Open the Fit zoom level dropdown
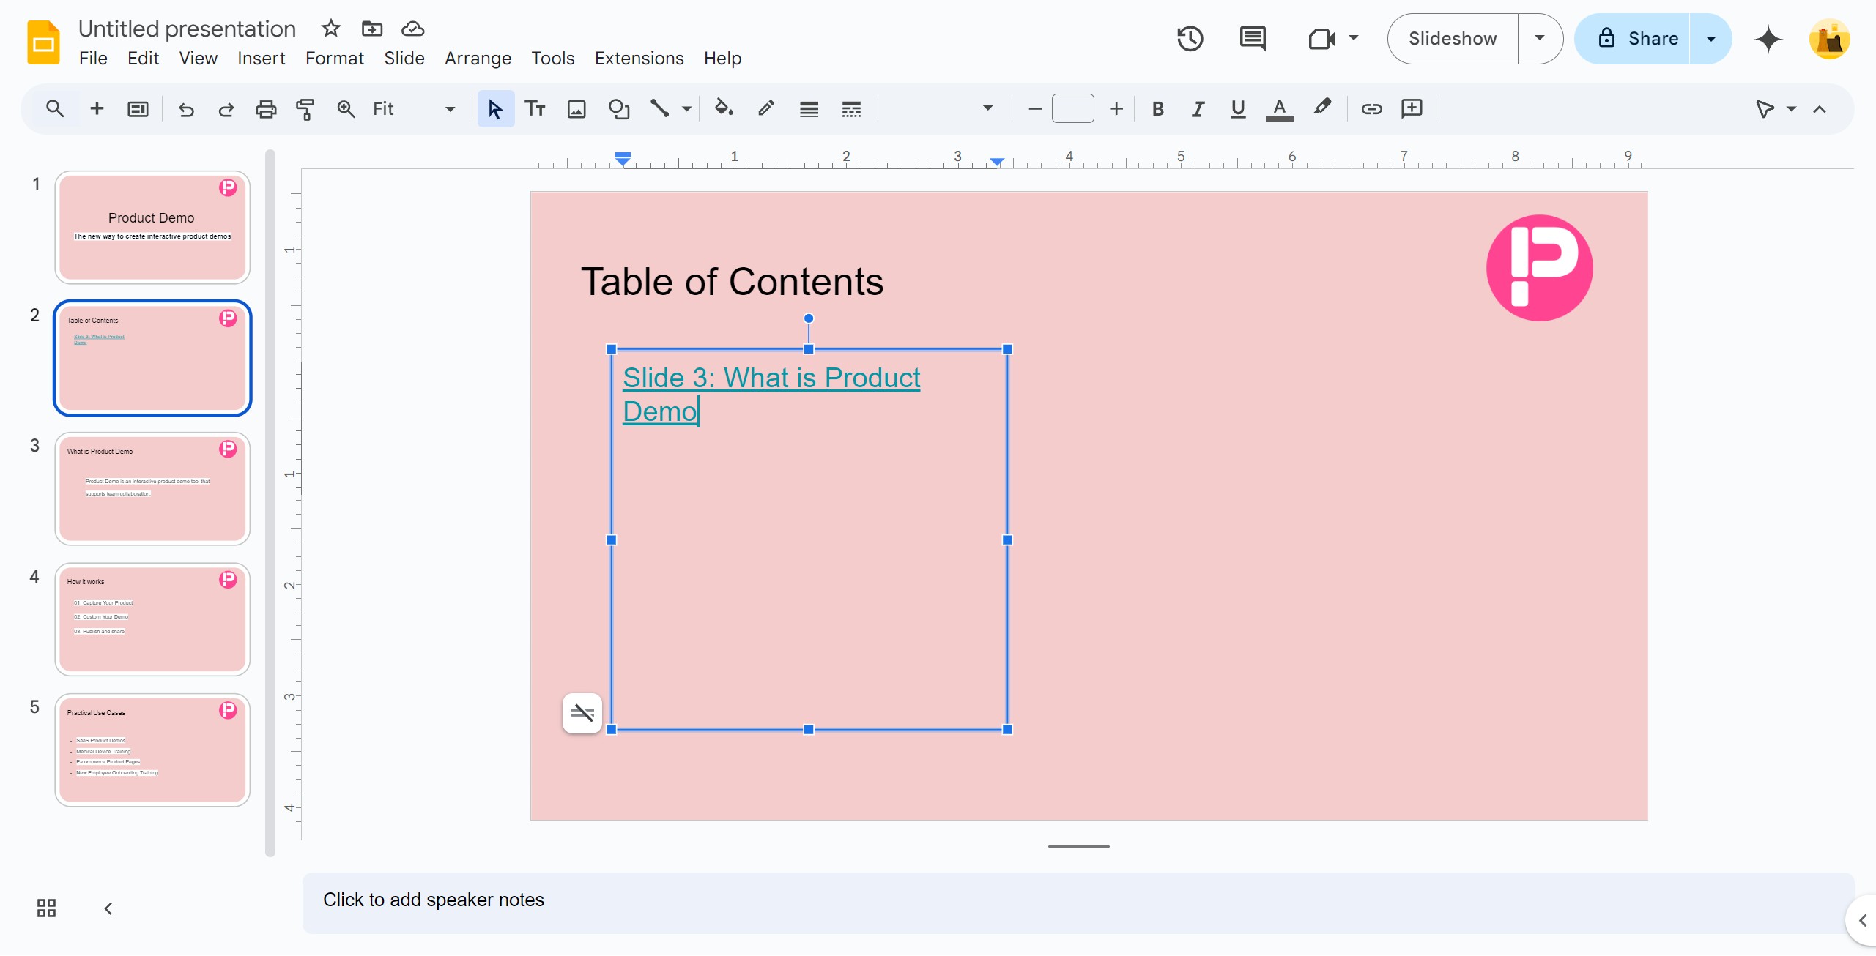 (414, 109)
